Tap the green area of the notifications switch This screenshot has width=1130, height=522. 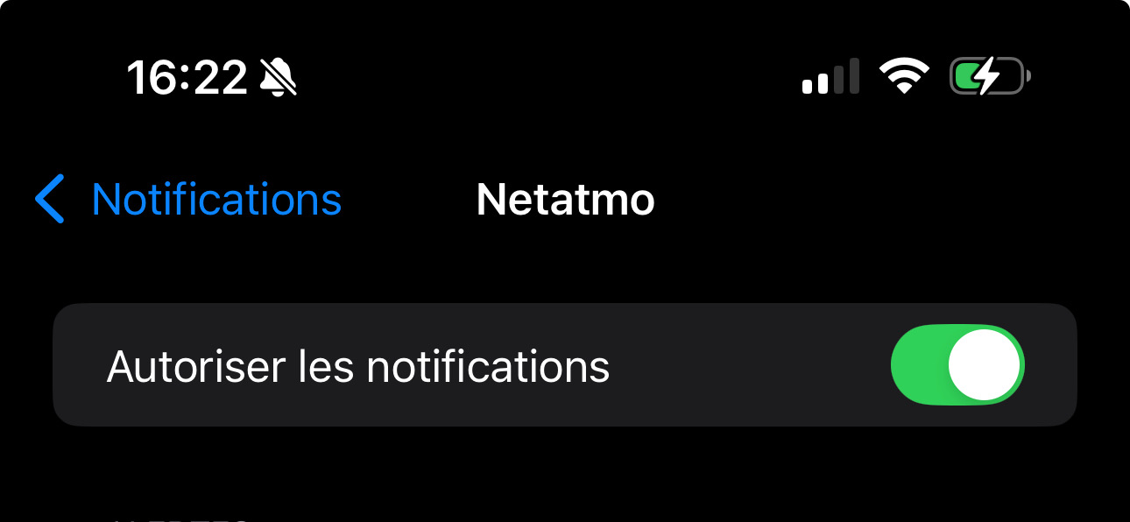click(x=920, y=365)
